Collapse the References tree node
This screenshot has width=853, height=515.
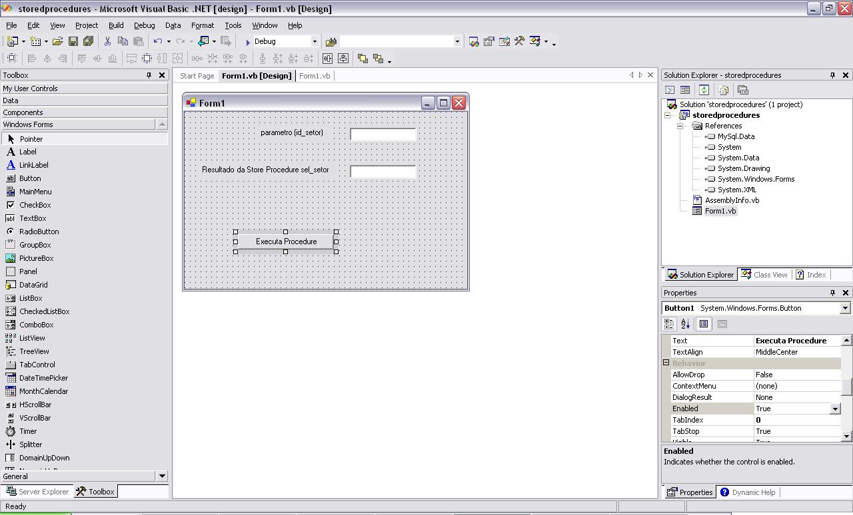[x=680, y=126]
